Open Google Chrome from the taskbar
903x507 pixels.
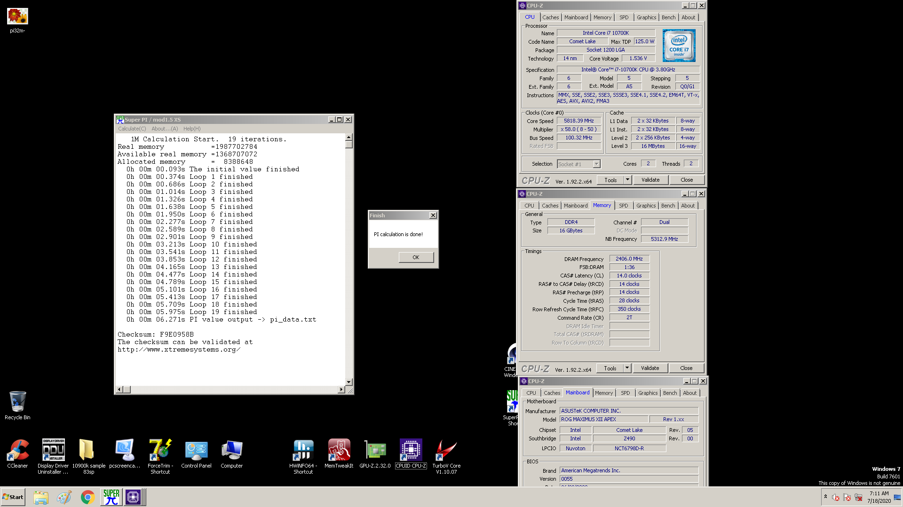click(x=87, y=497)
